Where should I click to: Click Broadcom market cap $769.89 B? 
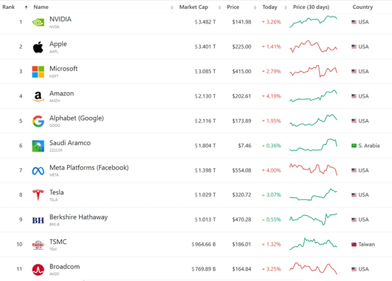204,269
